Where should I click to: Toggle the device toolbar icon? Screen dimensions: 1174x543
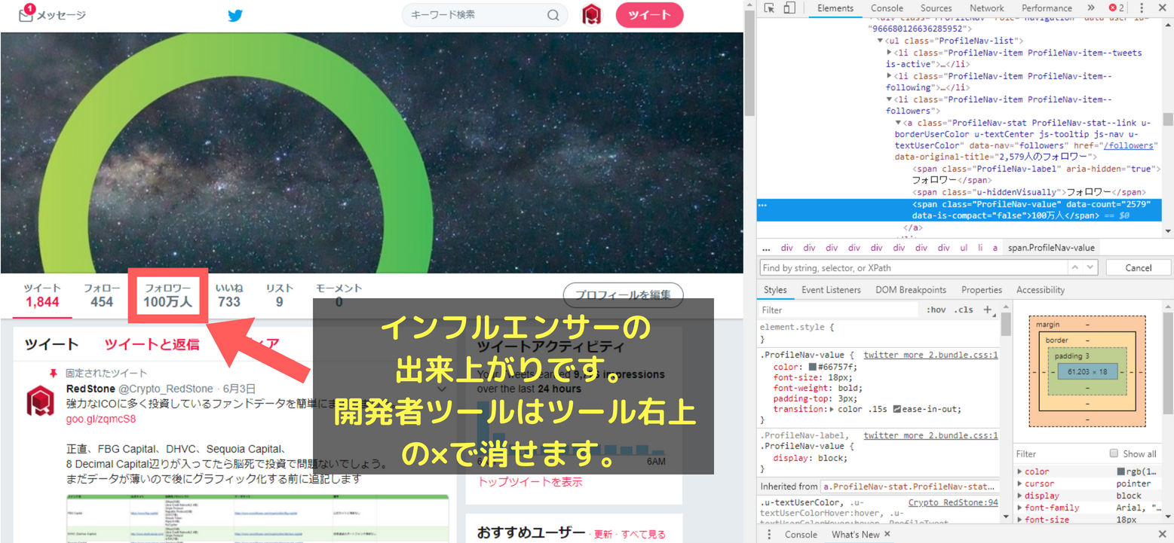point(789,8)
